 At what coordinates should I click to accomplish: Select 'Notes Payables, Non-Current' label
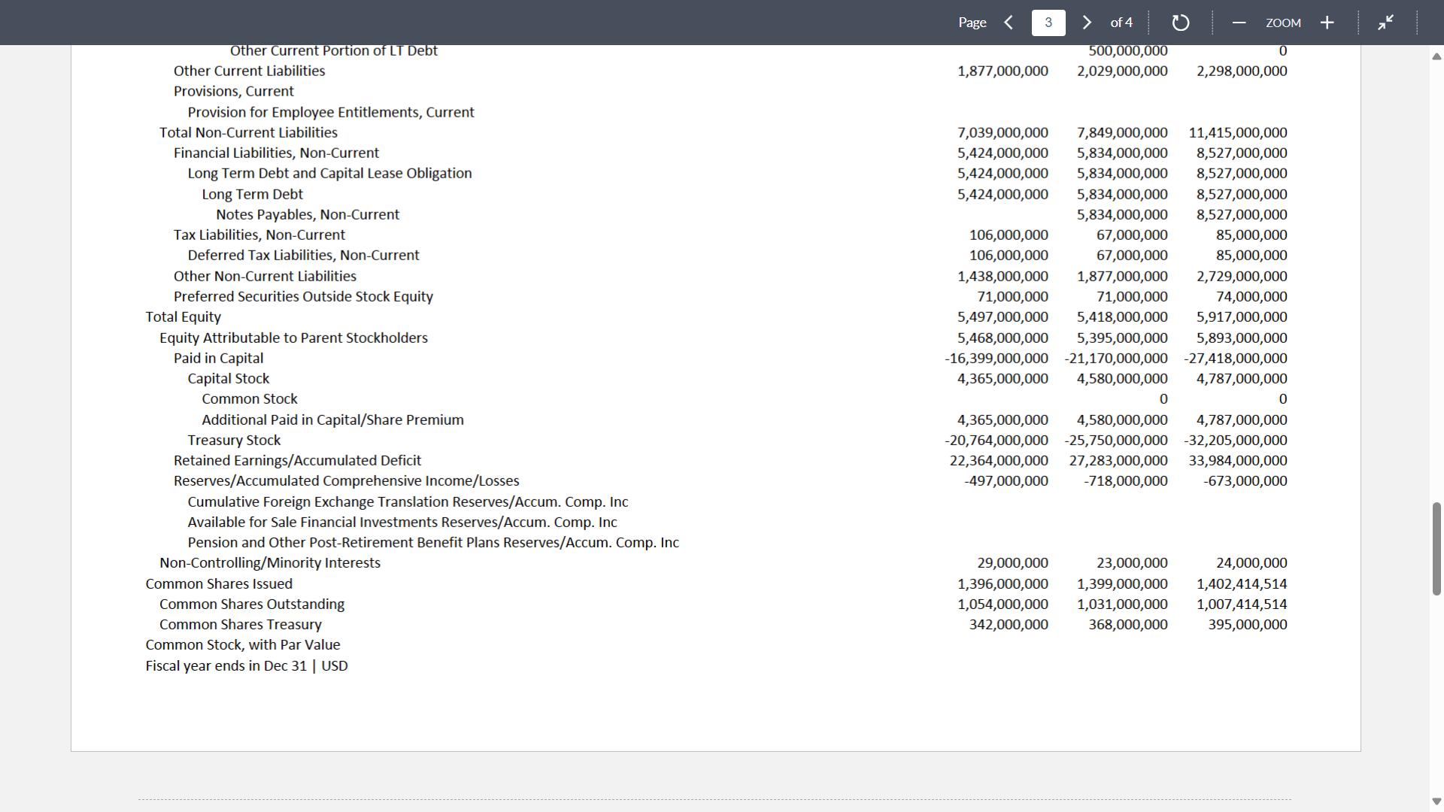(x=308, y=214)
